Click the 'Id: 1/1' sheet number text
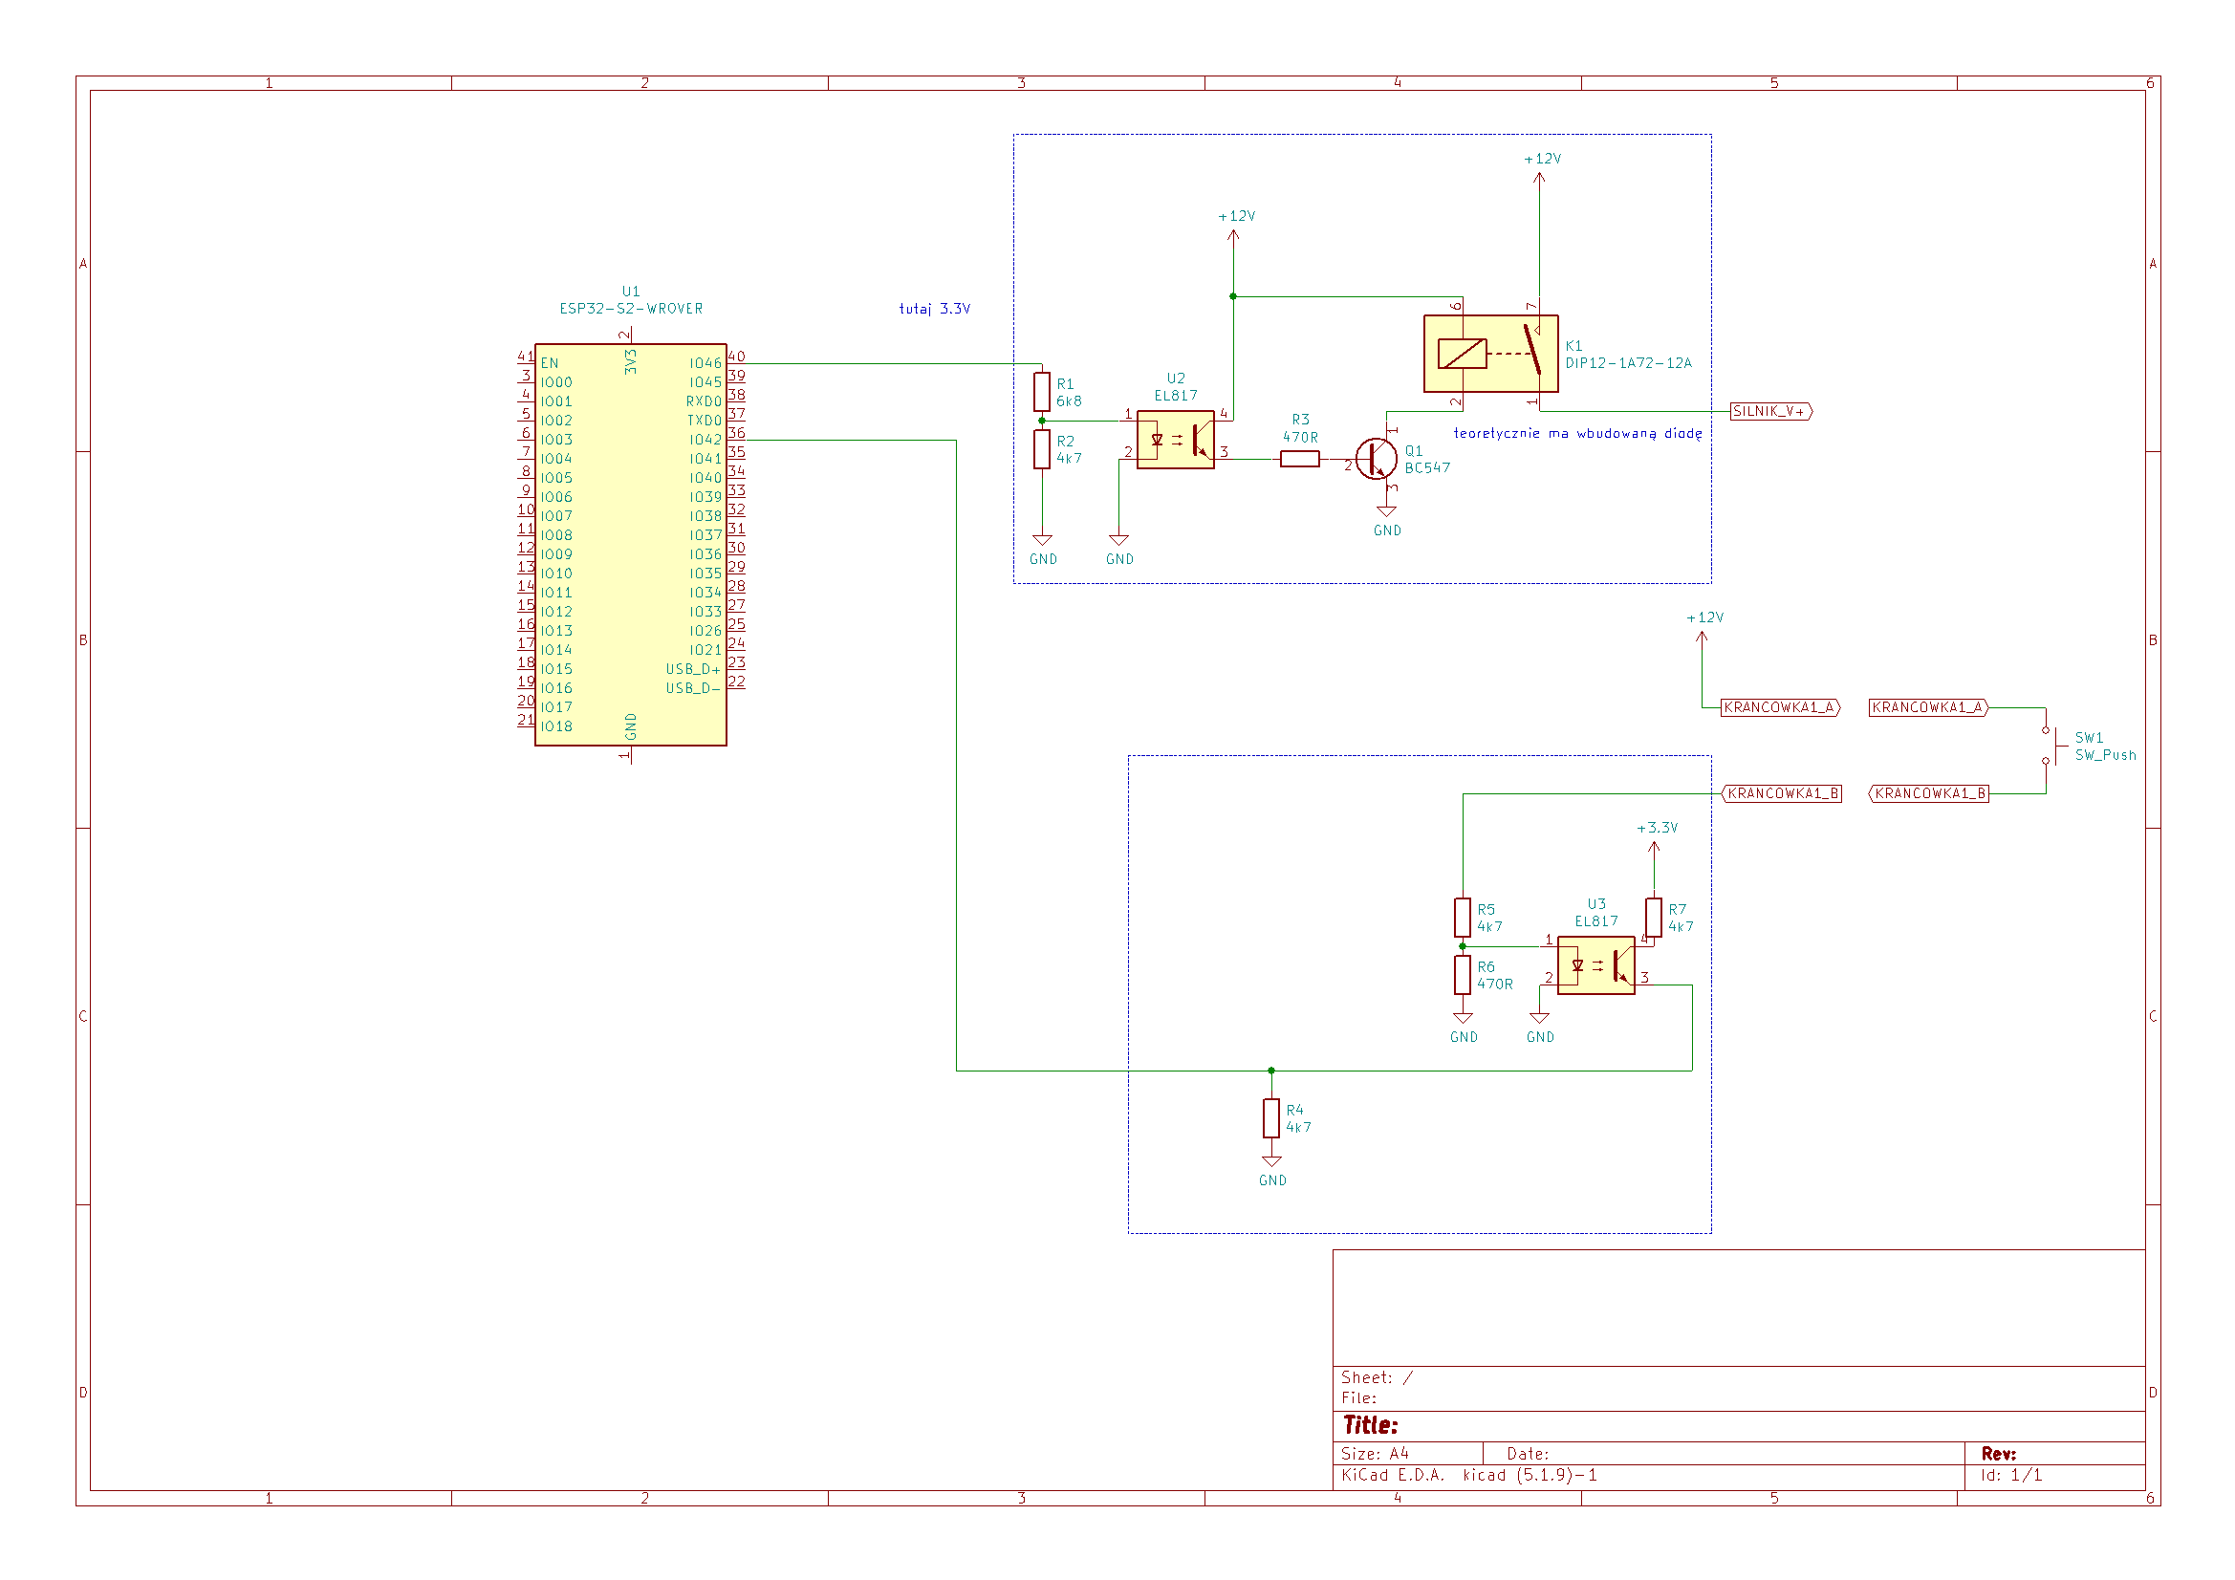The height and width of the screenshot is (1580, 2235). pos(2011,1475)
